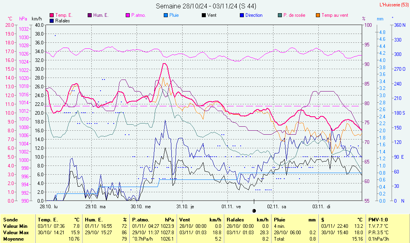Viewport: 410px width, 243px height.
Task: Select the Valeur Max row label
Action: click(16, 233)
